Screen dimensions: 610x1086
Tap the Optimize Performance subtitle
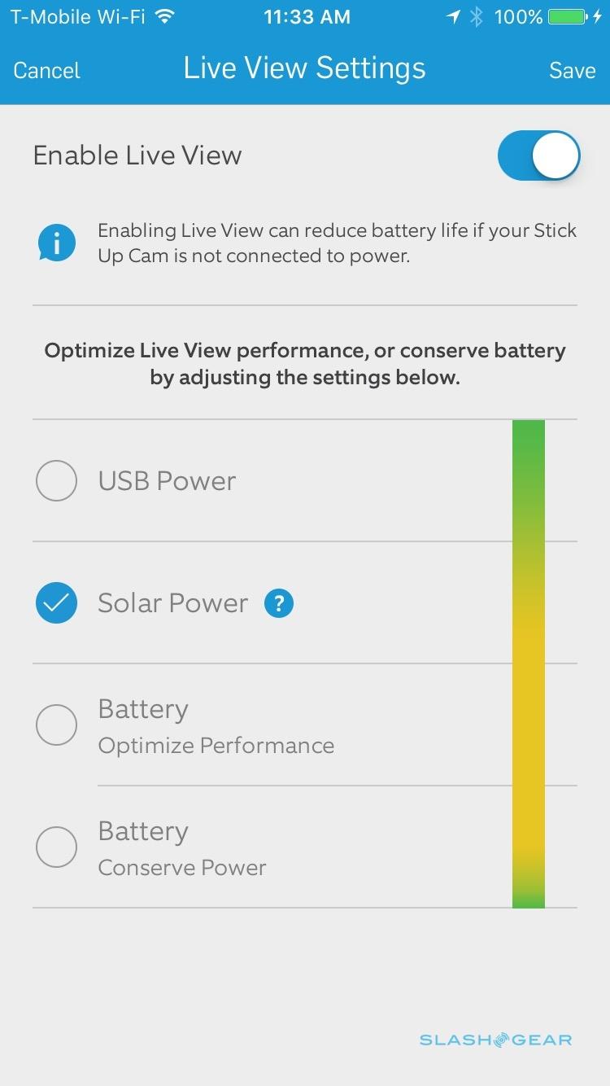click(216, 746)
